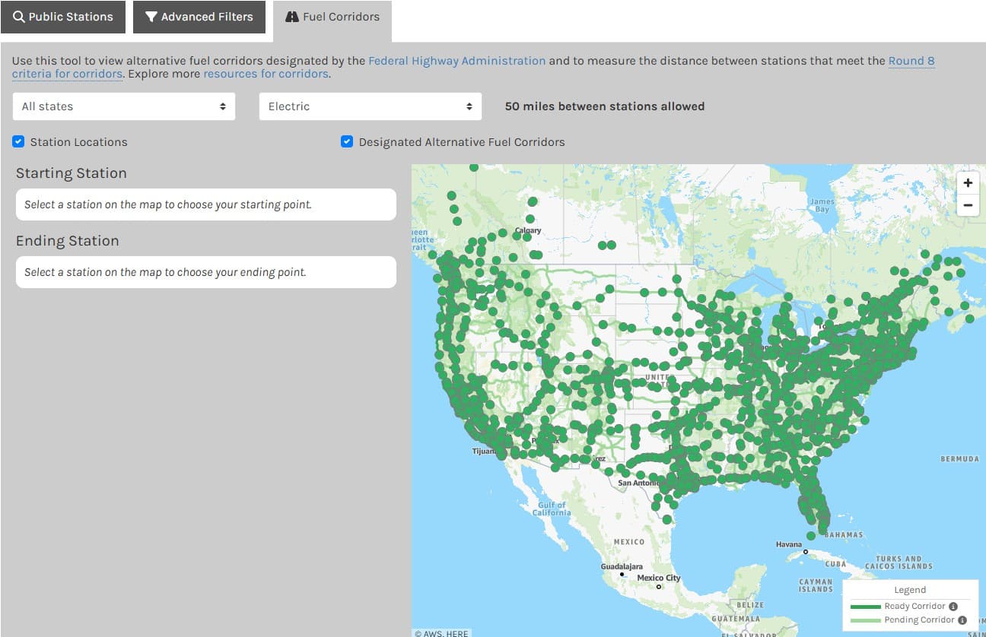Click the map zoom out minus button

point(968,205)
